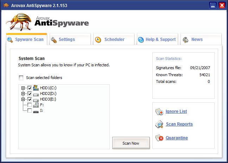Open the Ignore List link
The height and width of the screenshot is (163, 228).
pos(176,111)
